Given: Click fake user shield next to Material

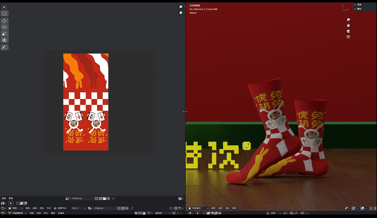Looking at the screenshot, I should 119,208.
